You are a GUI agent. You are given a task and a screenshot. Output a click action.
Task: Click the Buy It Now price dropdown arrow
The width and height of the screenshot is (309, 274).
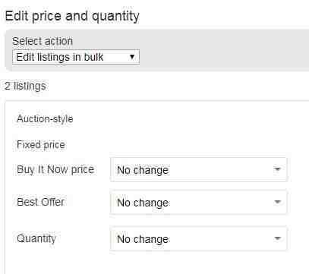point(278,169)
